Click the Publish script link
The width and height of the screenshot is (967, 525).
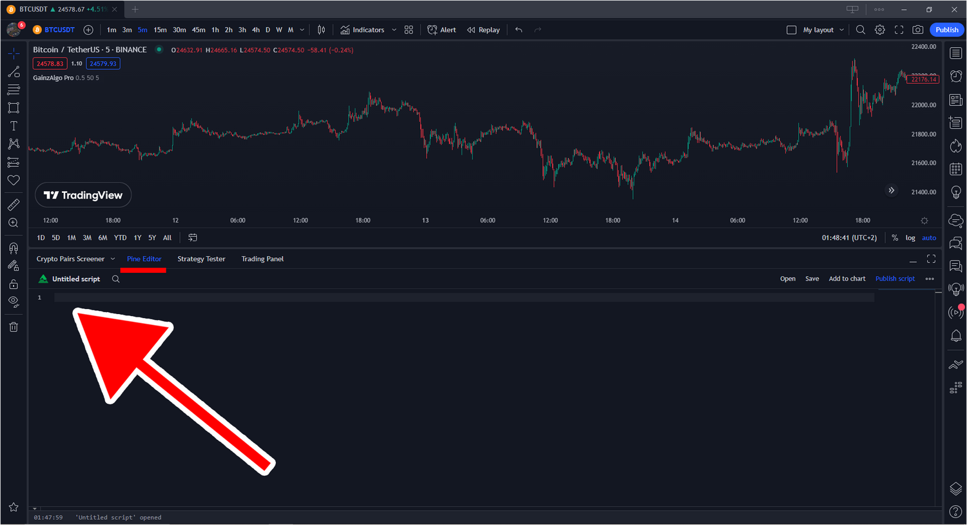(x=895, y=279)
